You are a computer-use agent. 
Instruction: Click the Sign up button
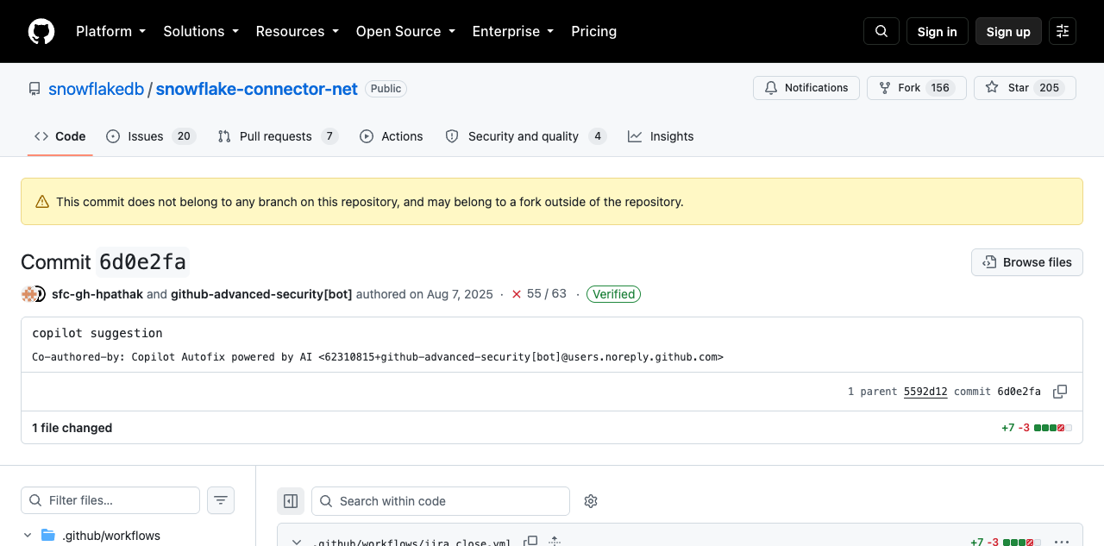point(1008,31)
